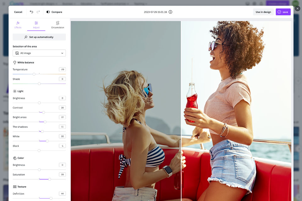Click the magic wand icon

[x=26, y=37]
